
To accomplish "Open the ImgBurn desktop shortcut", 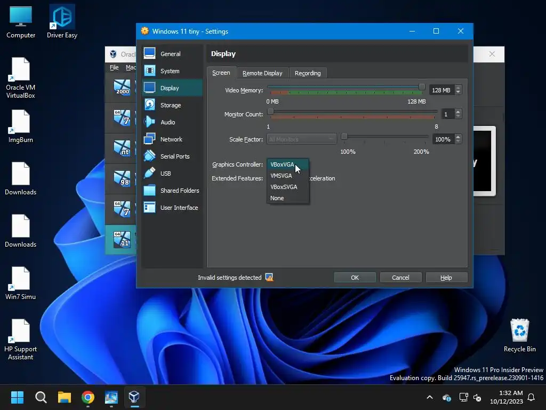I will [x=21, y=126].
